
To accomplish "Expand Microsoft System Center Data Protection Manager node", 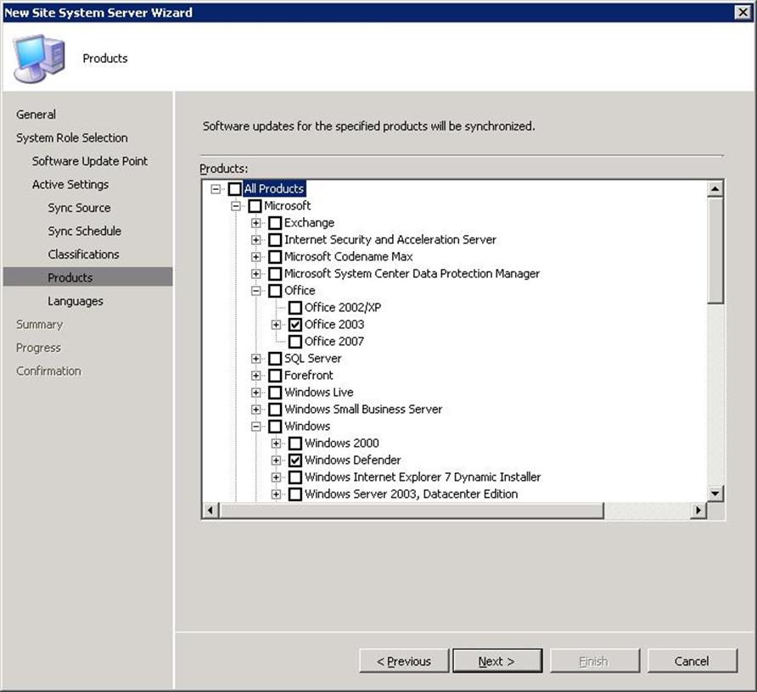I will [x=256, y=274].
